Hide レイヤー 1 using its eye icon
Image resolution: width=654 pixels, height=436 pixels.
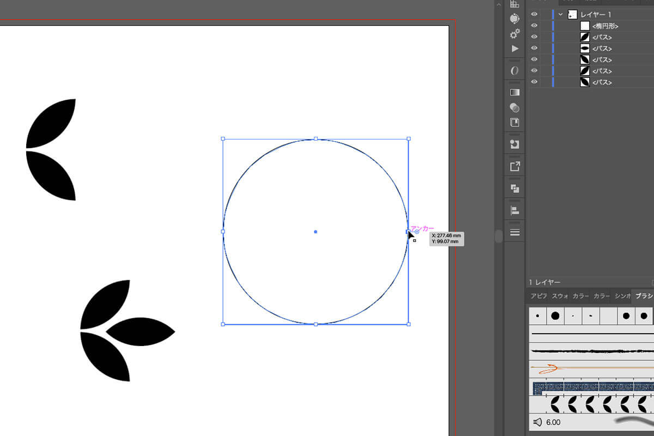(534, 15)
